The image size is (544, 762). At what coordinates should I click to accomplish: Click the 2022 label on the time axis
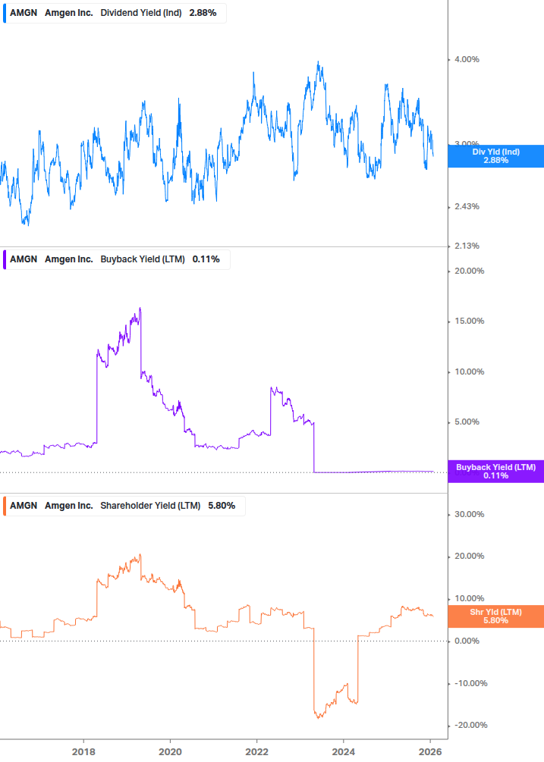click(256, 752)
